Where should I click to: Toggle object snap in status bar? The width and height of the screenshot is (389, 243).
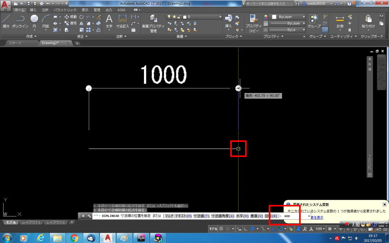(x=280, y=229)
